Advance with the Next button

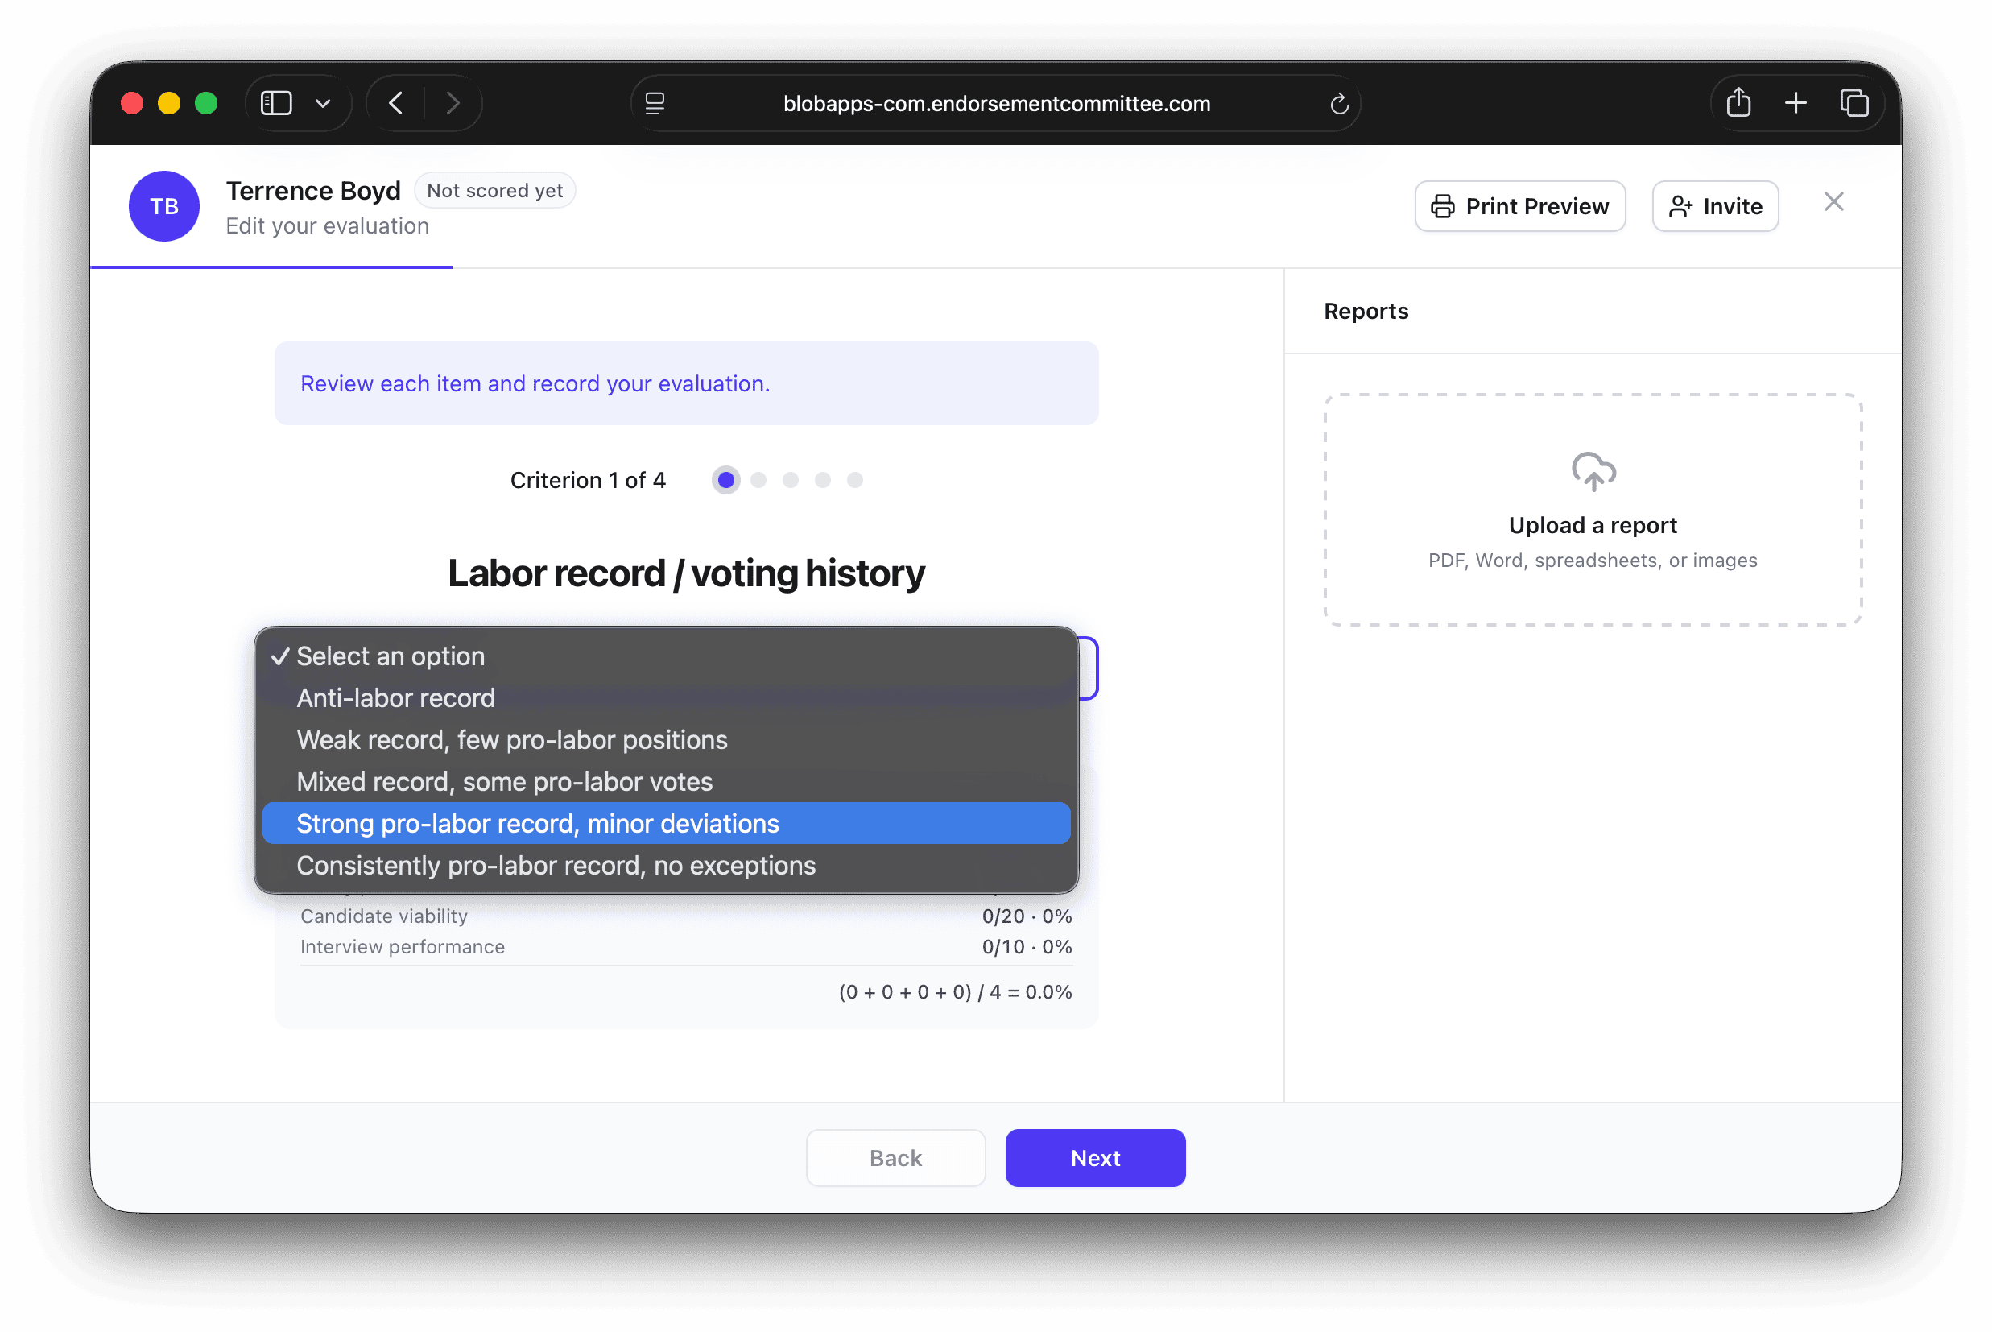1095,1158
